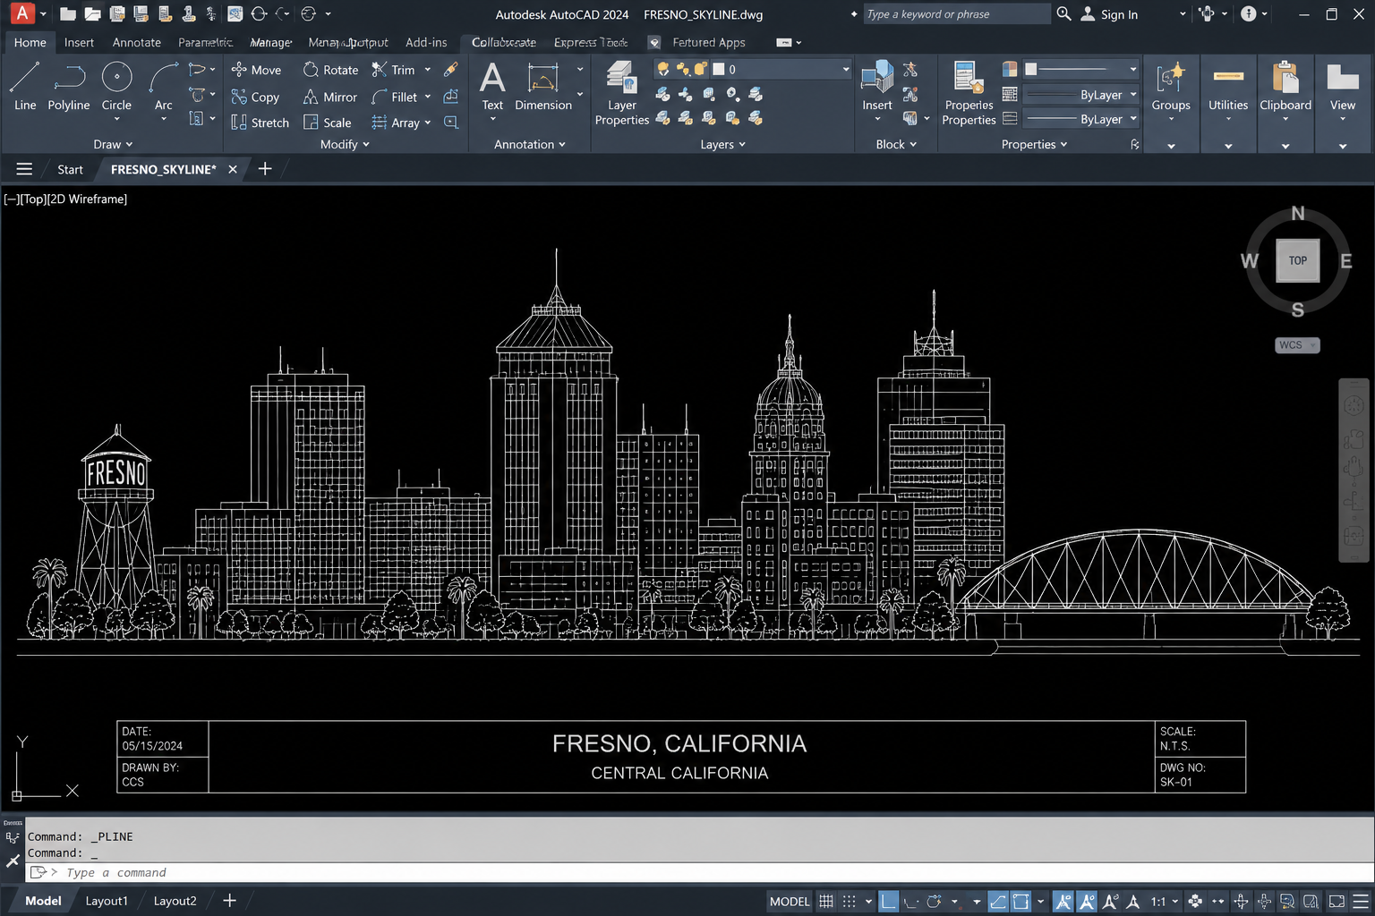The image size is (1375, 916).
Task: Expand the Draw panel
Action: (x=113, y=144)
